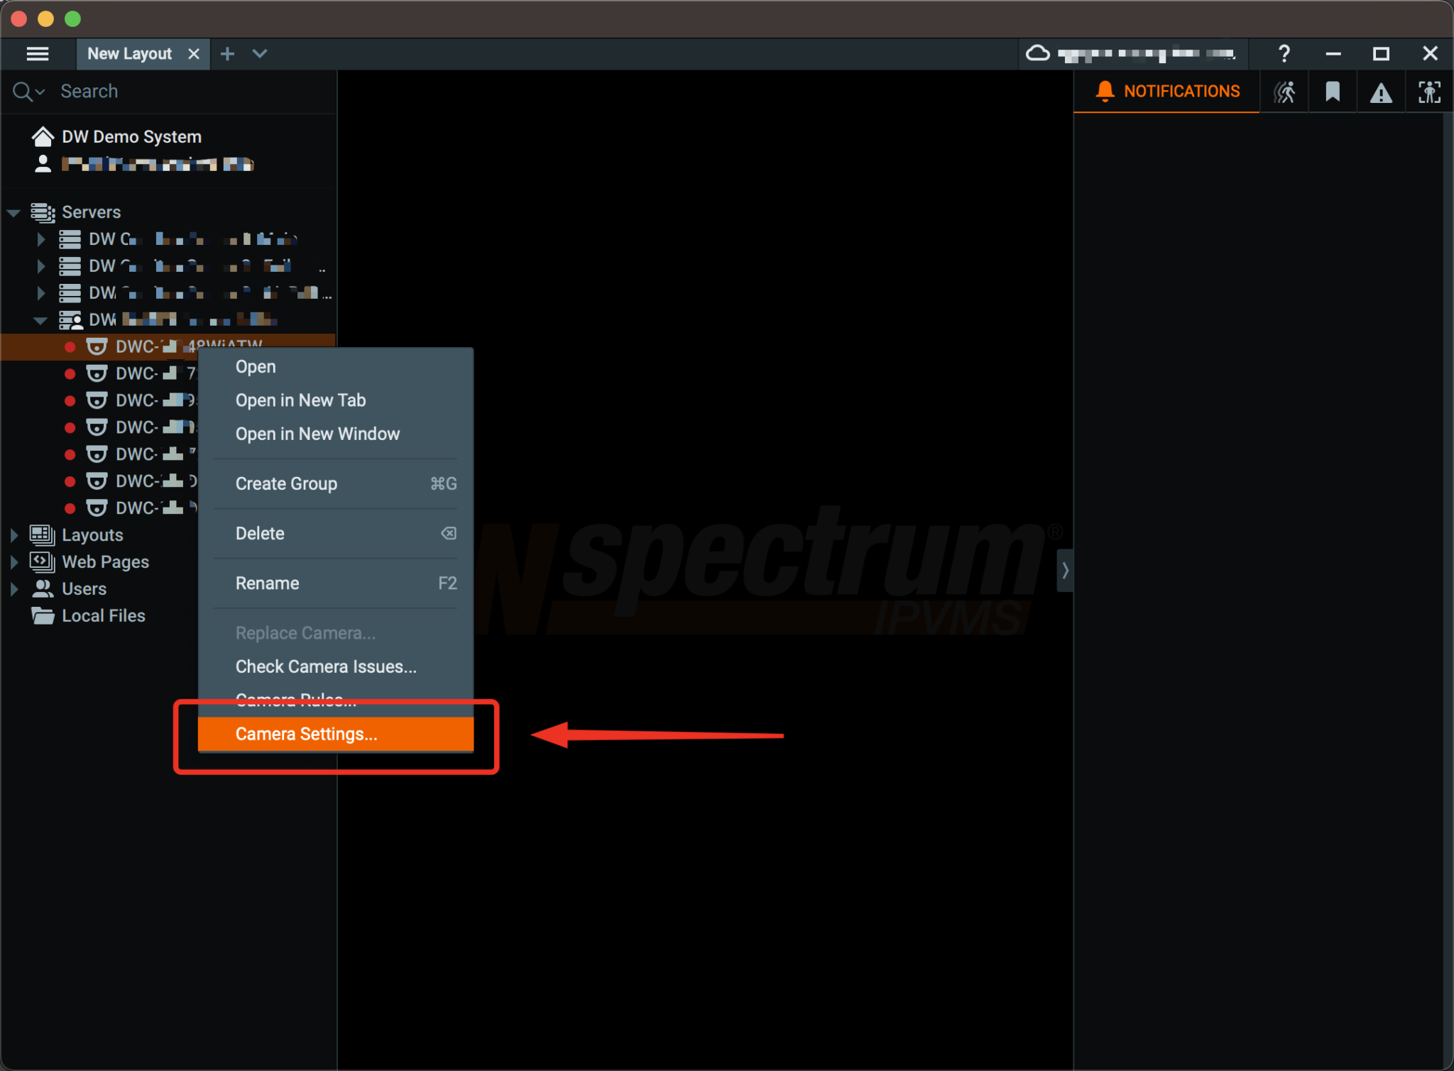Click the second DWC camera dome icon
Viewport: 1454px width, 1071px height.
pos(97,373)
